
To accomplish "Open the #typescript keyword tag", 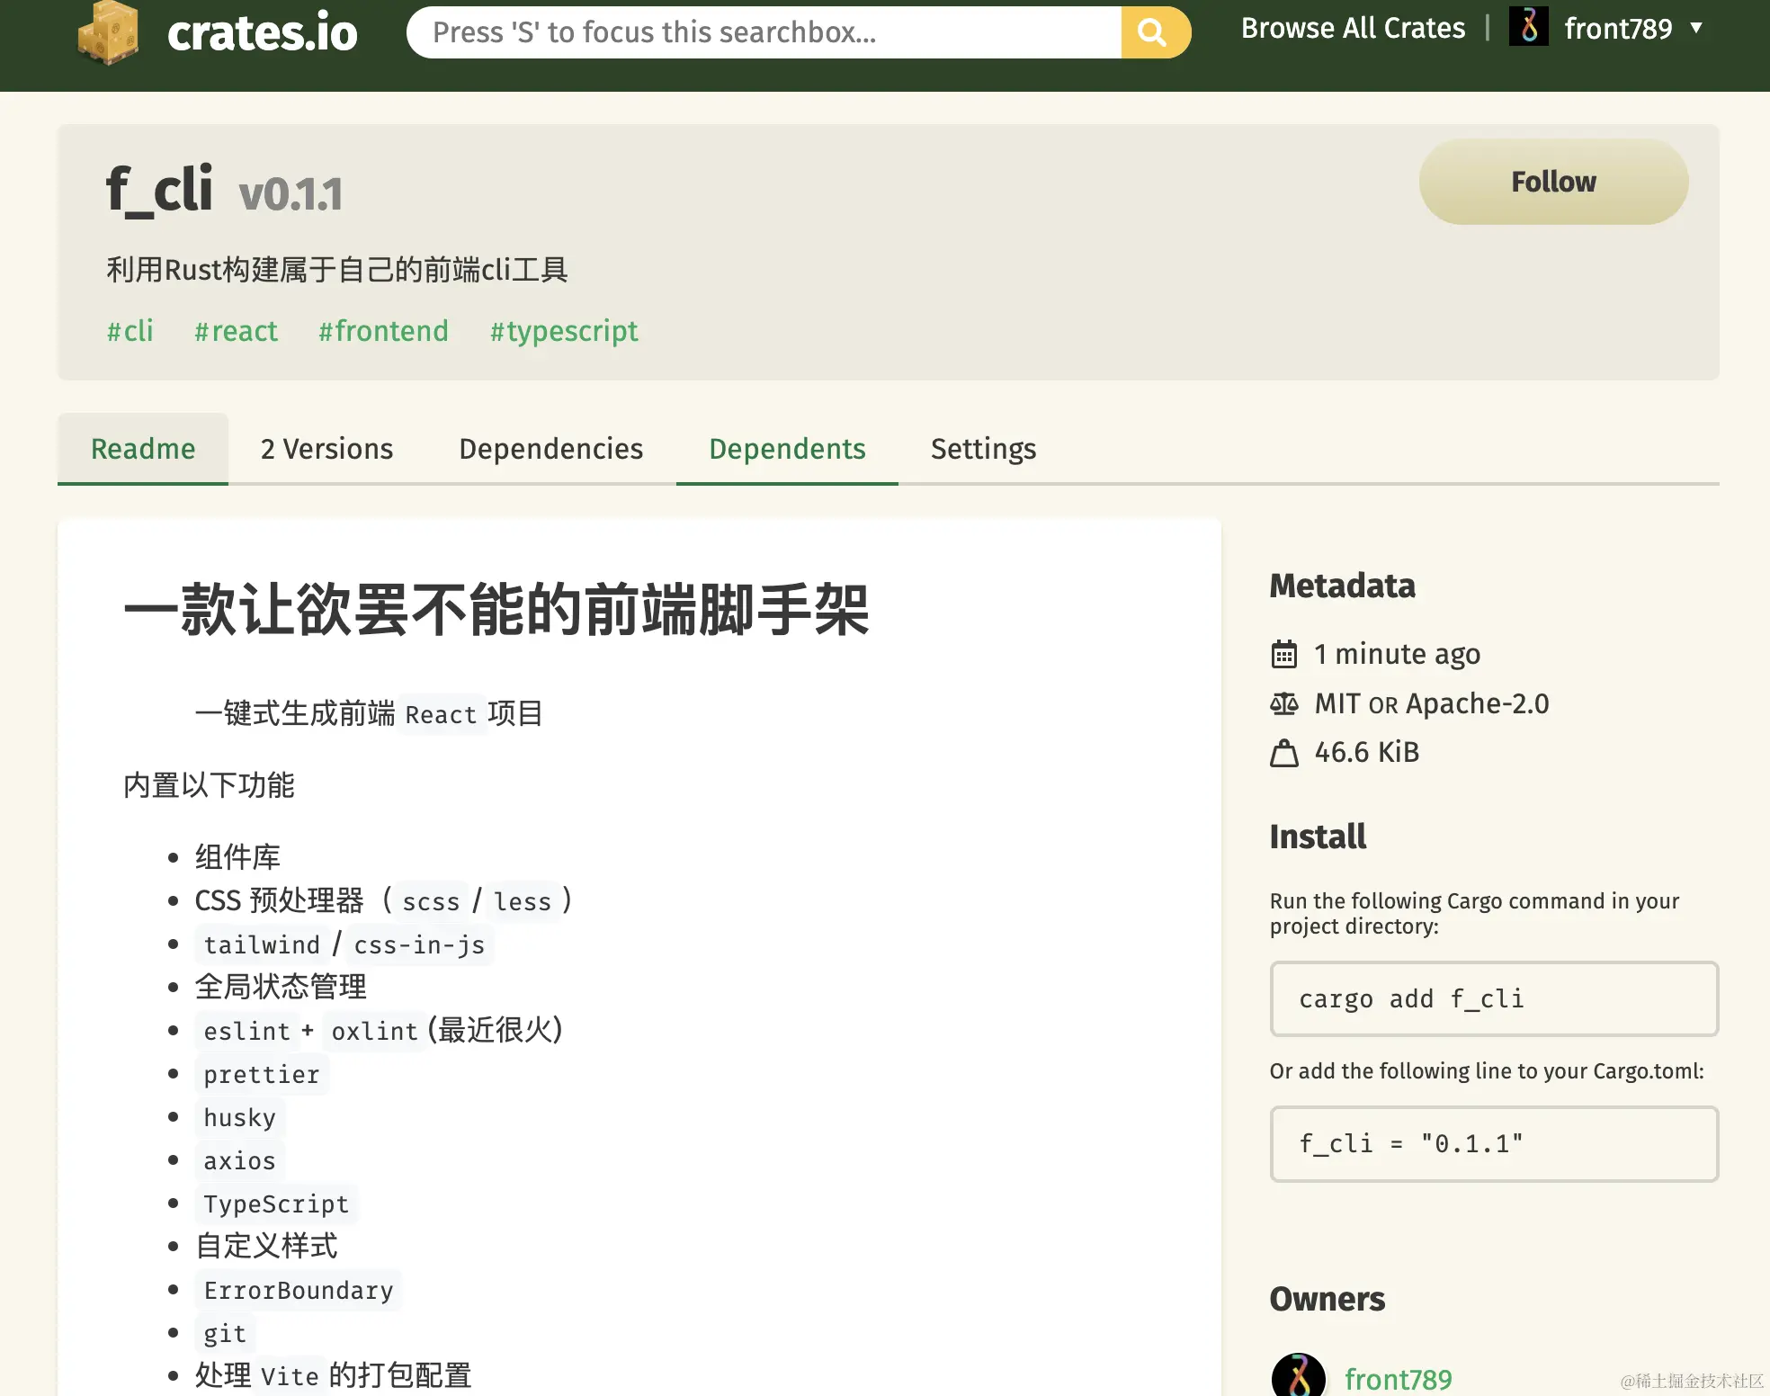I will (564, 331).
